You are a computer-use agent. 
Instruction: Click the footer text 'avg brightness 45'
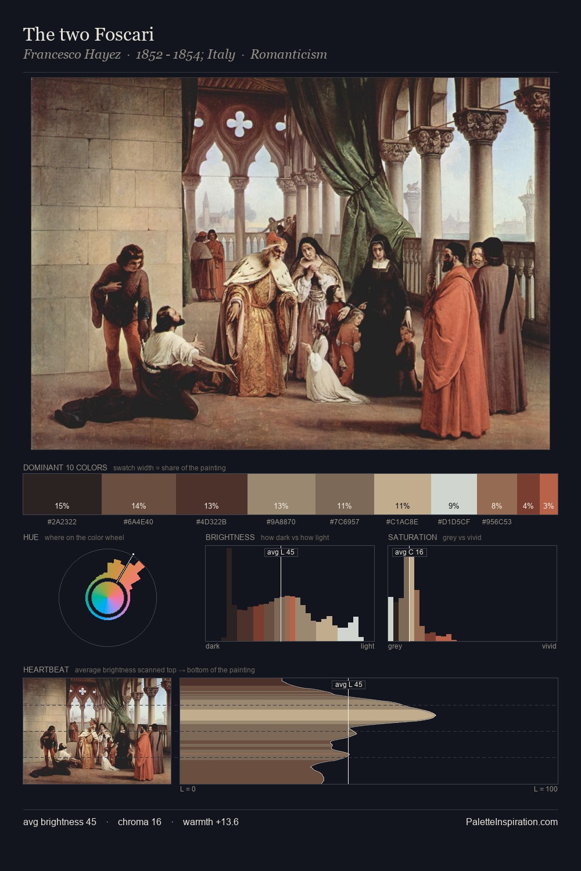(60, 822)
